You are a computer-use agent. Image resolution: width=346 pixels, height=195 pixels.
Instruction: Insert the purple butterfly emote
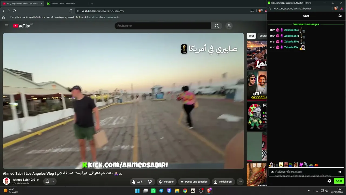click(x=301, y=165)
